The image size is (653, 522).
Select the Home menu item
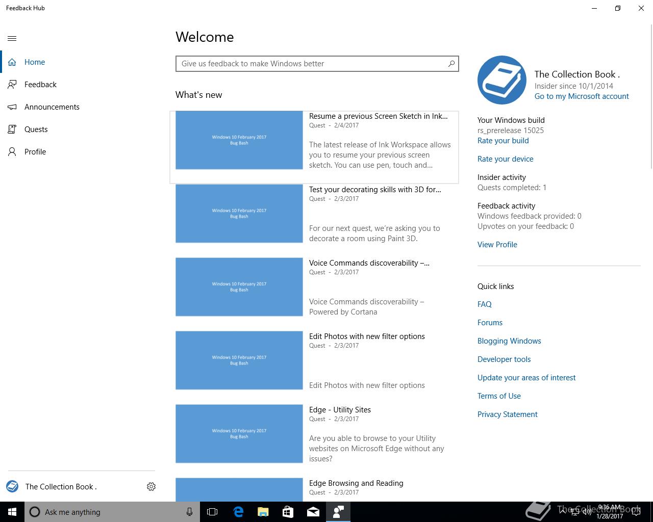(81, 62)
